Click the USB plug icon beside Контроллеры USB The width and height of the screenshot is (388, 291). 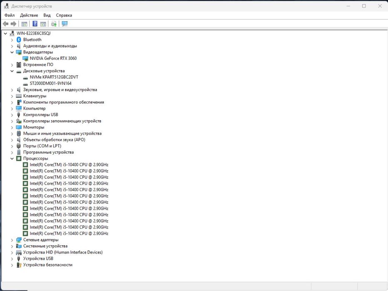click(19, 115)
